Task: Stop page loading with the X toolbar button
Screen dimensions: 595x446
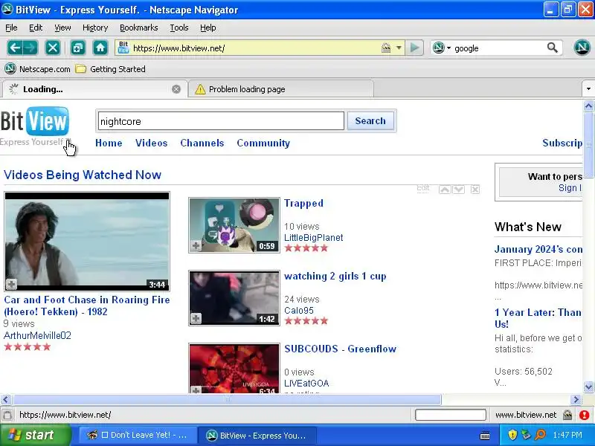Action: coord(52,48)
